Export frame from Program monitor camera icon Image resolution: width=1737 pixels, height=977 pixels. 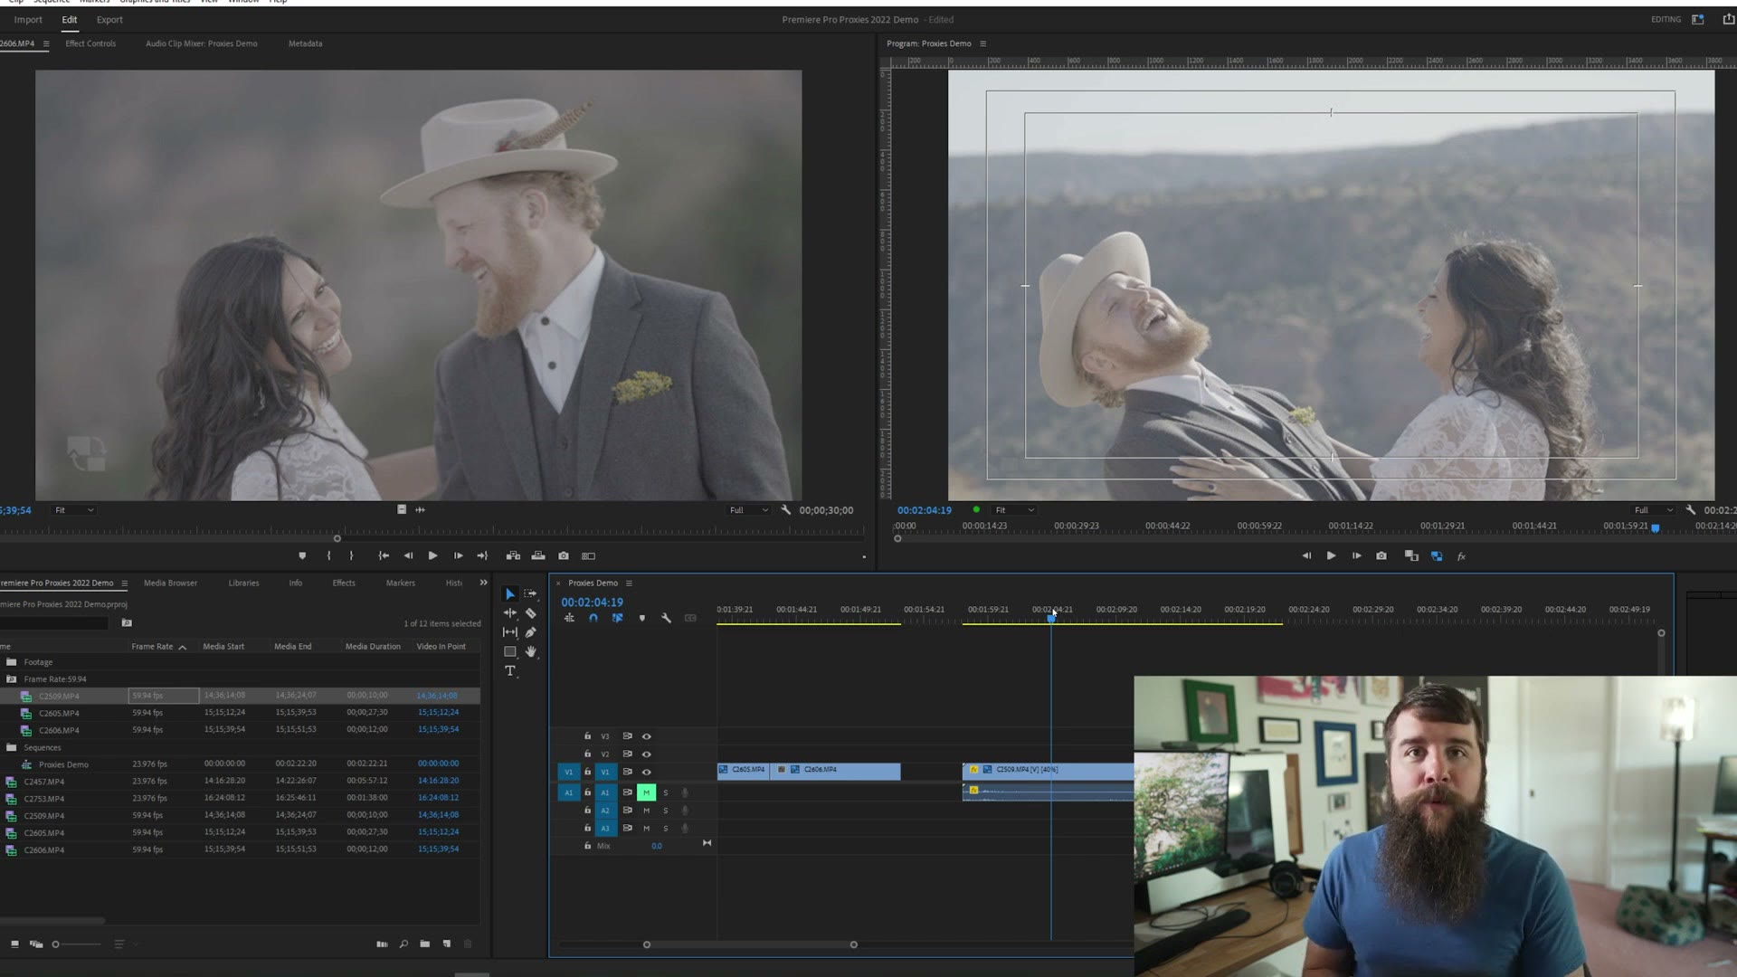point(1381,556)
